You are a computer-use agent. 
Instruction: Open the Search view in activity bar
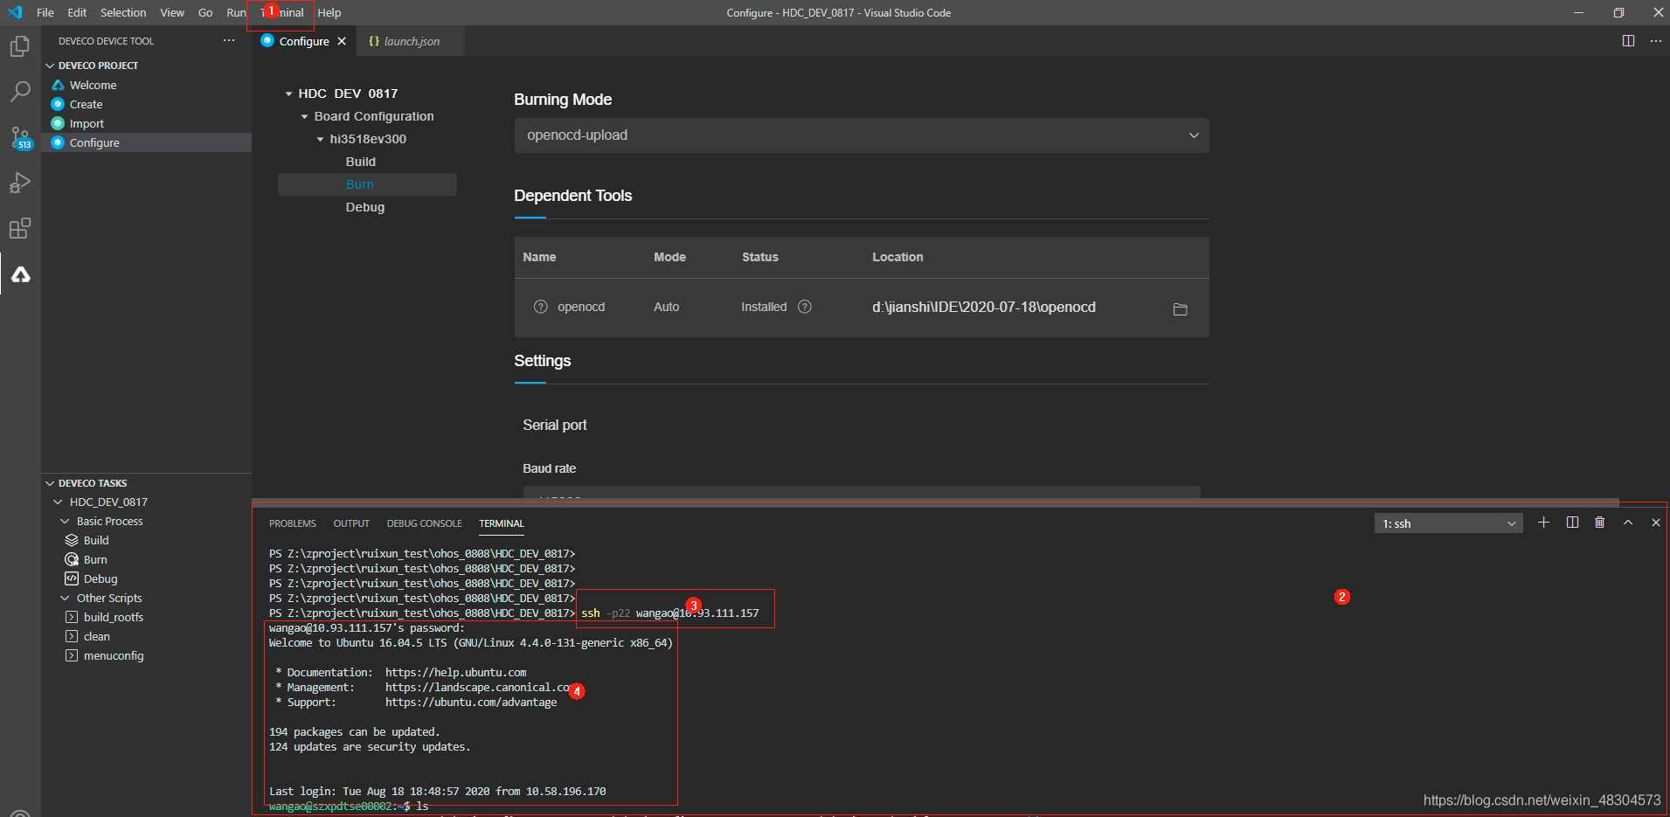coord(20,92)
